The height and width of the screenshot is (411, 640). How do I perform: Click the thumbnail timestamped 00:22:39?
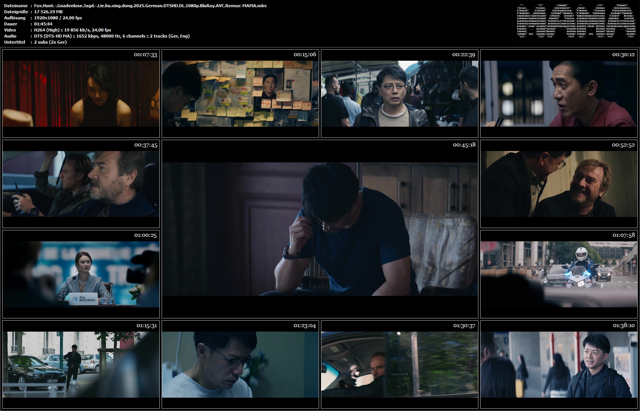pyautogui.click(x=399, y=93)
